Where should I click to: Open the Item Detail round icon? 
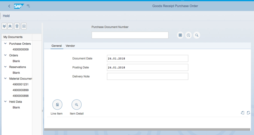(77, 105)
